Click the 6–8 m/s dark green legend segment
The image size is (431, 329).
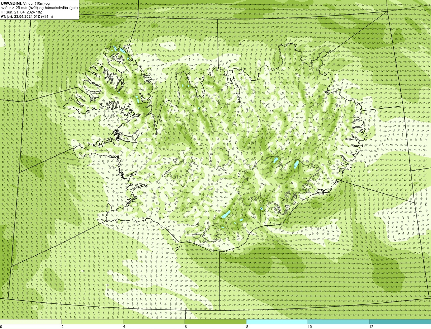[x=215, y=322]
